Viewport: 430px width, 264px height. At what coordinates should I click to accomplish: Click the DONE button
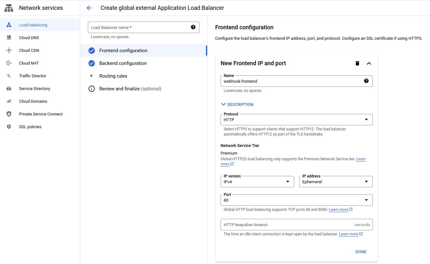361,252
